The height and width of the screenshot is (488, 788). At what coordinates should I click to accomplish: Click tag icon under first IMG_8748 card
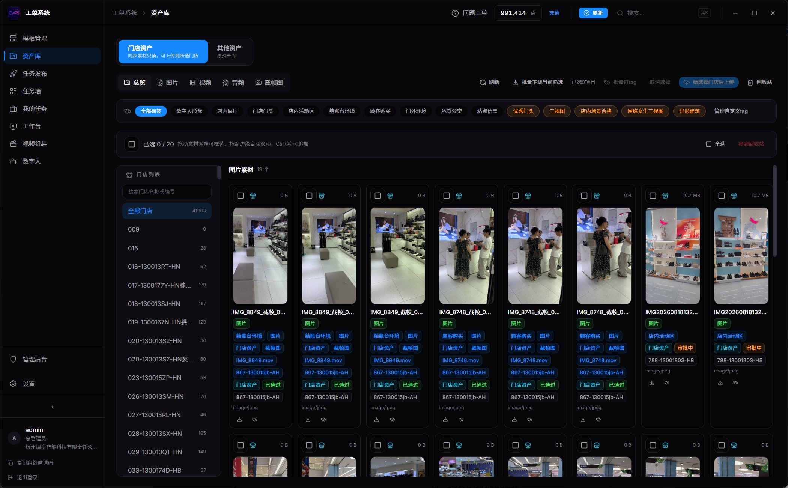(x=461, y=420)
